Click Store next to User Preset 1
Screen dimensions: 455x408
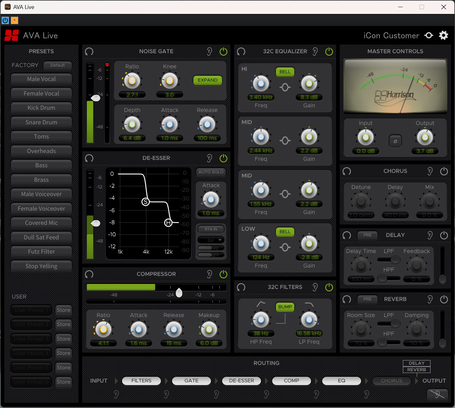click(64, 310)
